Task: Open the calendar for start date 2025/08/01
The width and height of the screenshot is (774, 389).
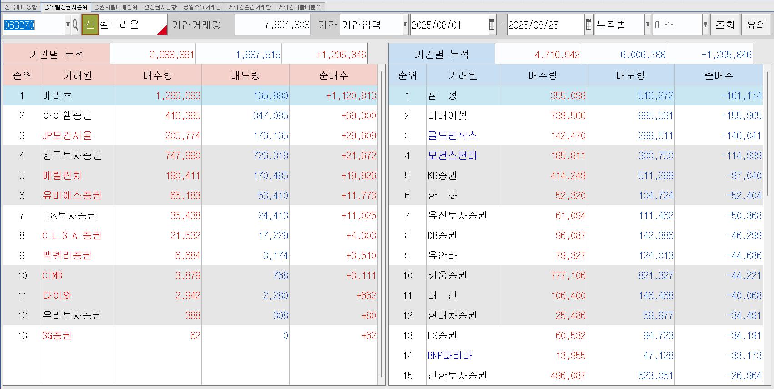Action: tap(492, 25)
